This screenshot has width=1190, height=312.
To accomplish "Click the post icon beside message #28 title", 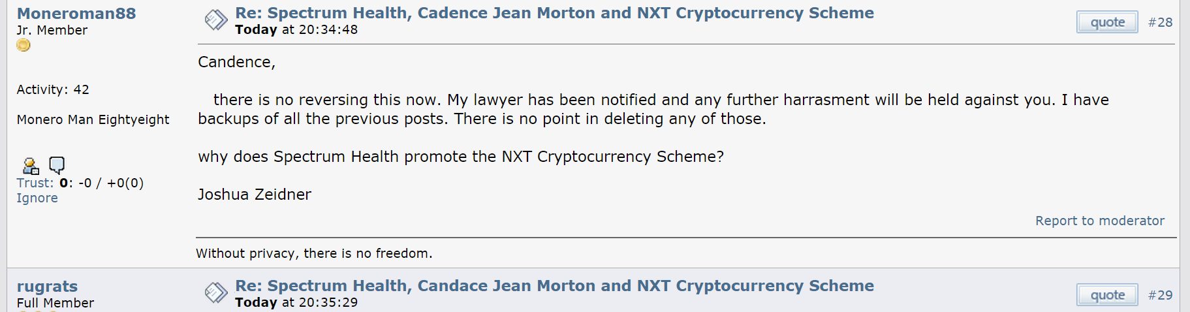I will tap(216, 20).
